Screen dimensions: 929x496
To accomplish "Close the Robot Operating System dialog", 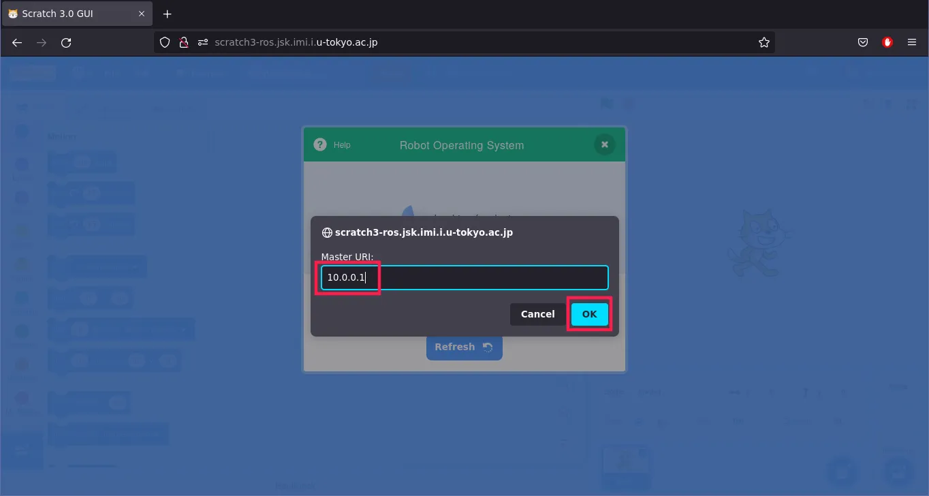I will pyautogui.click(x=604, y=144).
